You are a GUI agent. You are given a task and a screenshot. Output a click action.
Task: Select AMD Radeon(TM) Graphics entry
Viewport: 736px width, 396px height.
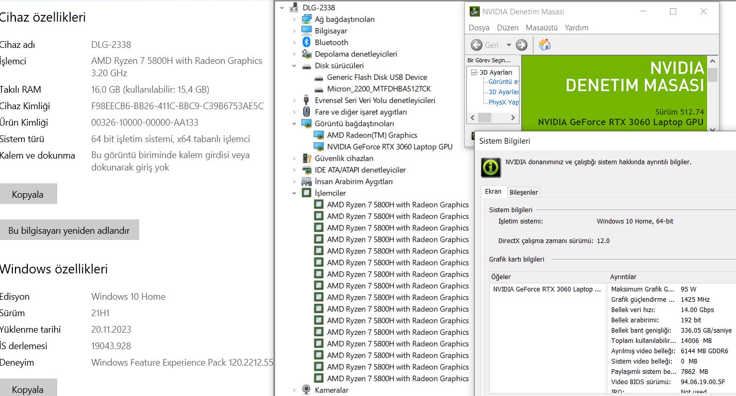point(372,135)
